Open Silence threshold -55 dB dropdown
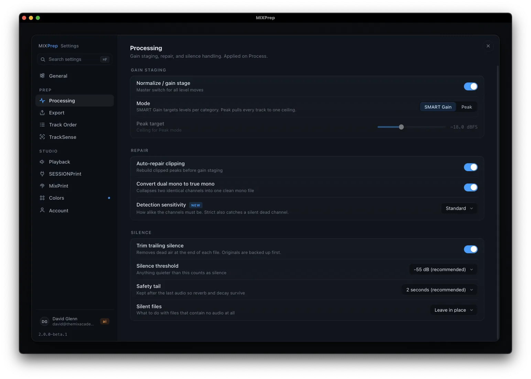531x379 pixels. [443, 269]
